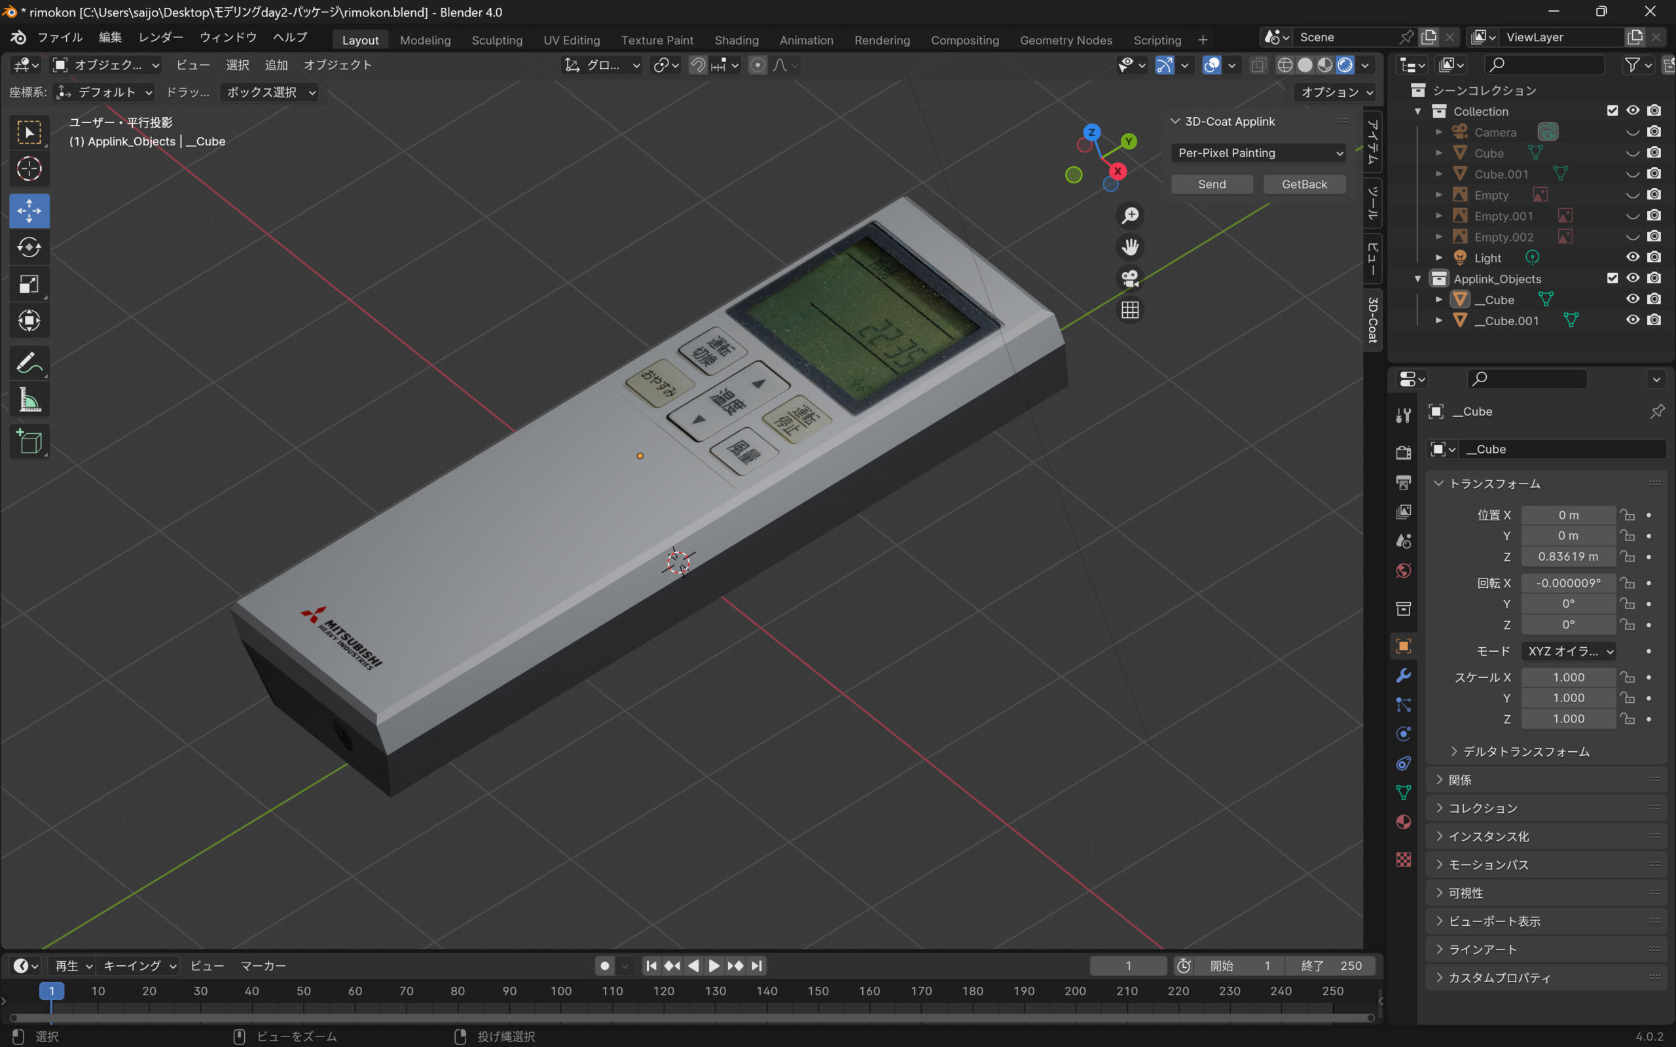Select the Add Cube tool
Viewport: 1676px width, 1047px height.
click(29, 441)
